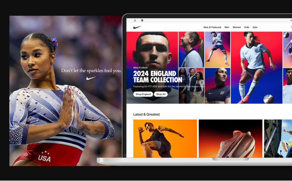Click the 2024 England Team Collection headline

tap(158, 77)
